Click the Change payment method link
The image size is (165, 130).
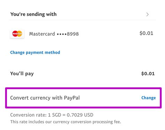pos(35,53)
